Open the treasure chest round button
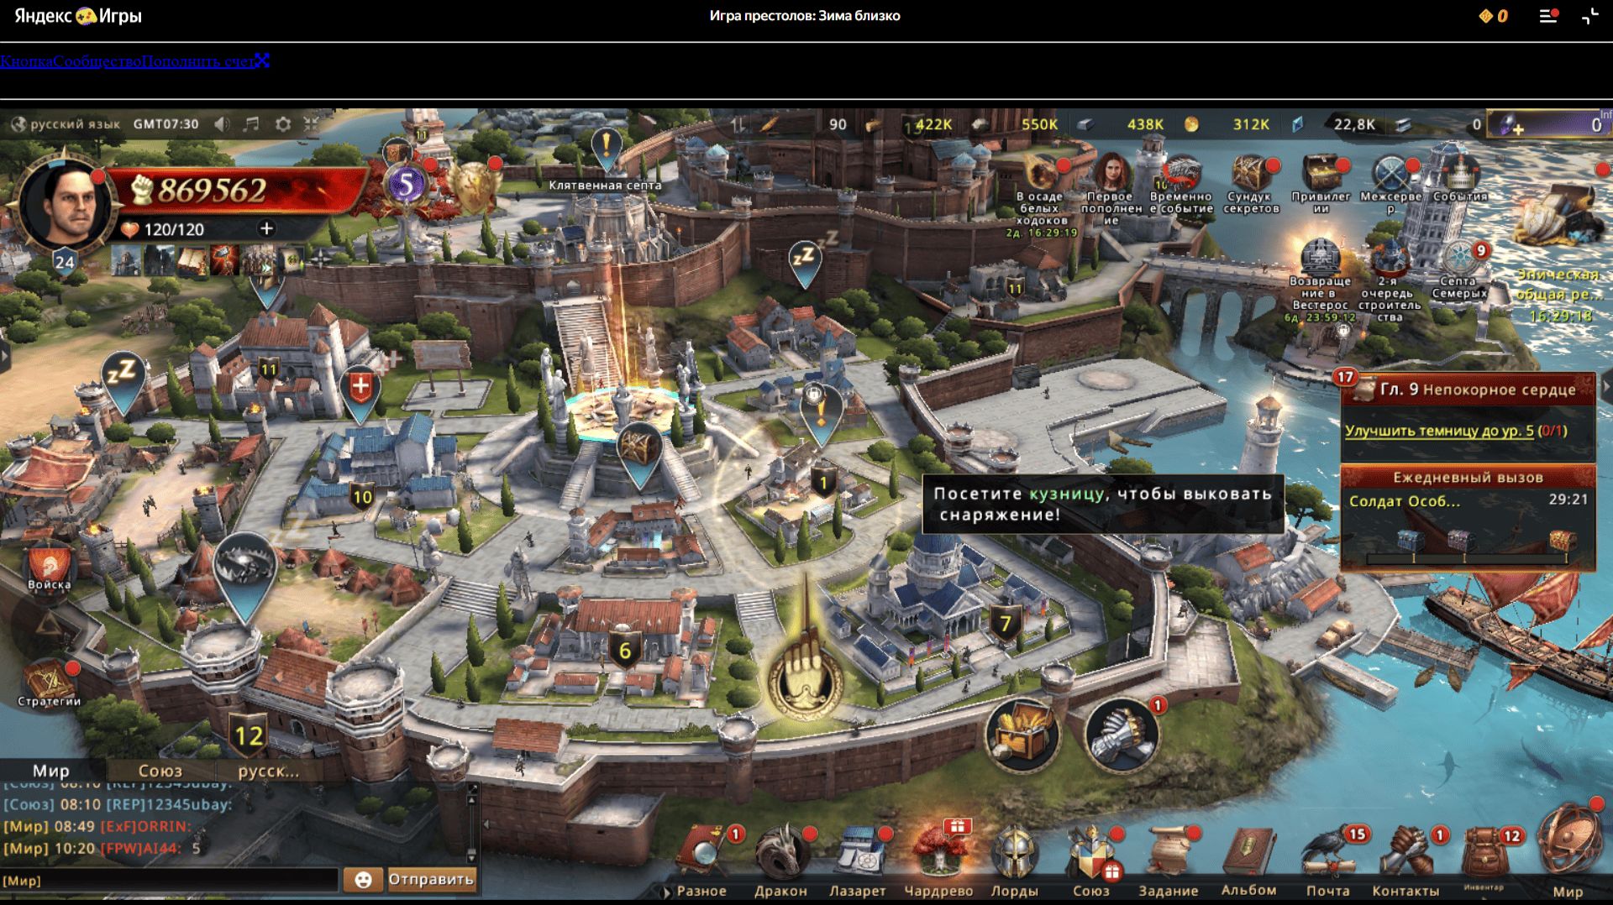 [x=1022, y=735]
